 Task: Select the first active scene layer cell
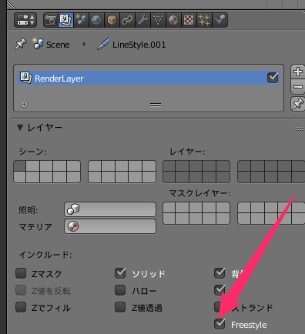point(20,166)
